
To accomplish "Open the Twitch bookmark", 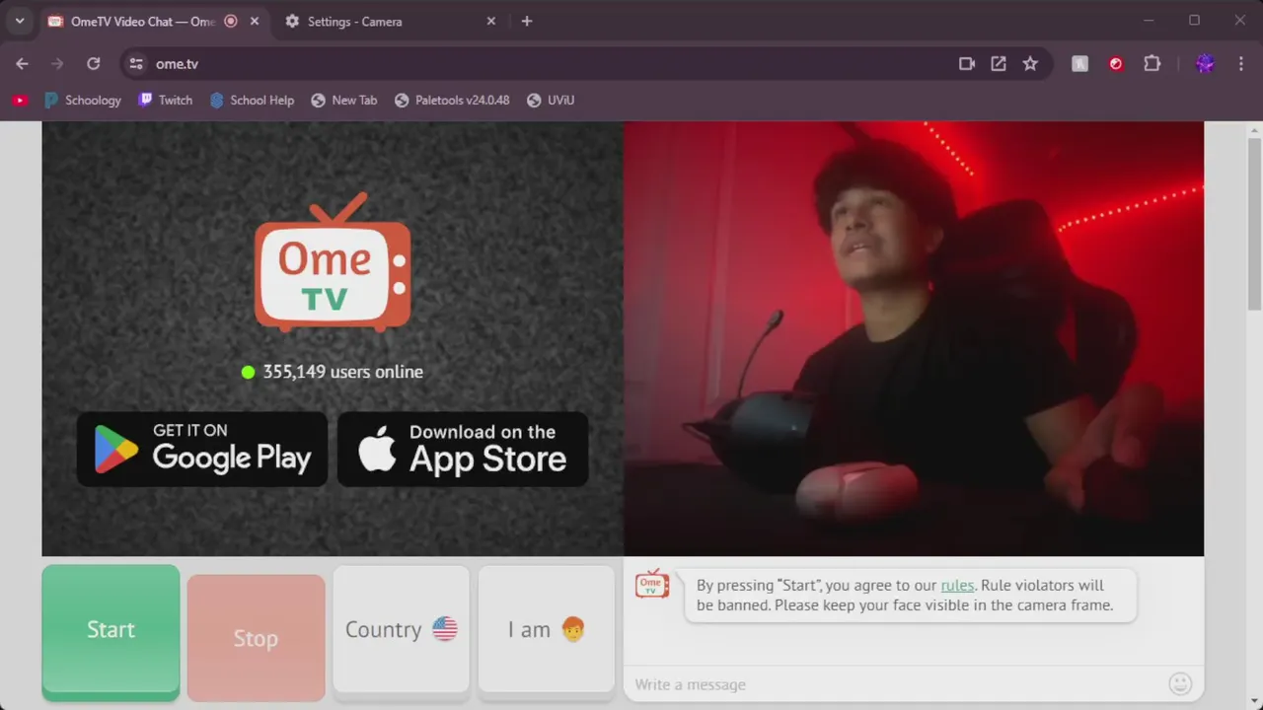I will pos(166,100).
